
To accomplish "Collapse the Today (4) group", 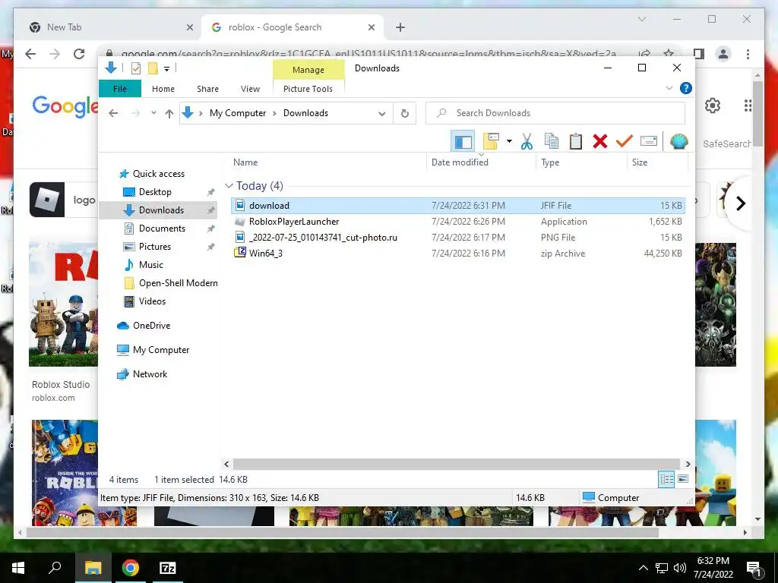I will click(x=229, y=186).
